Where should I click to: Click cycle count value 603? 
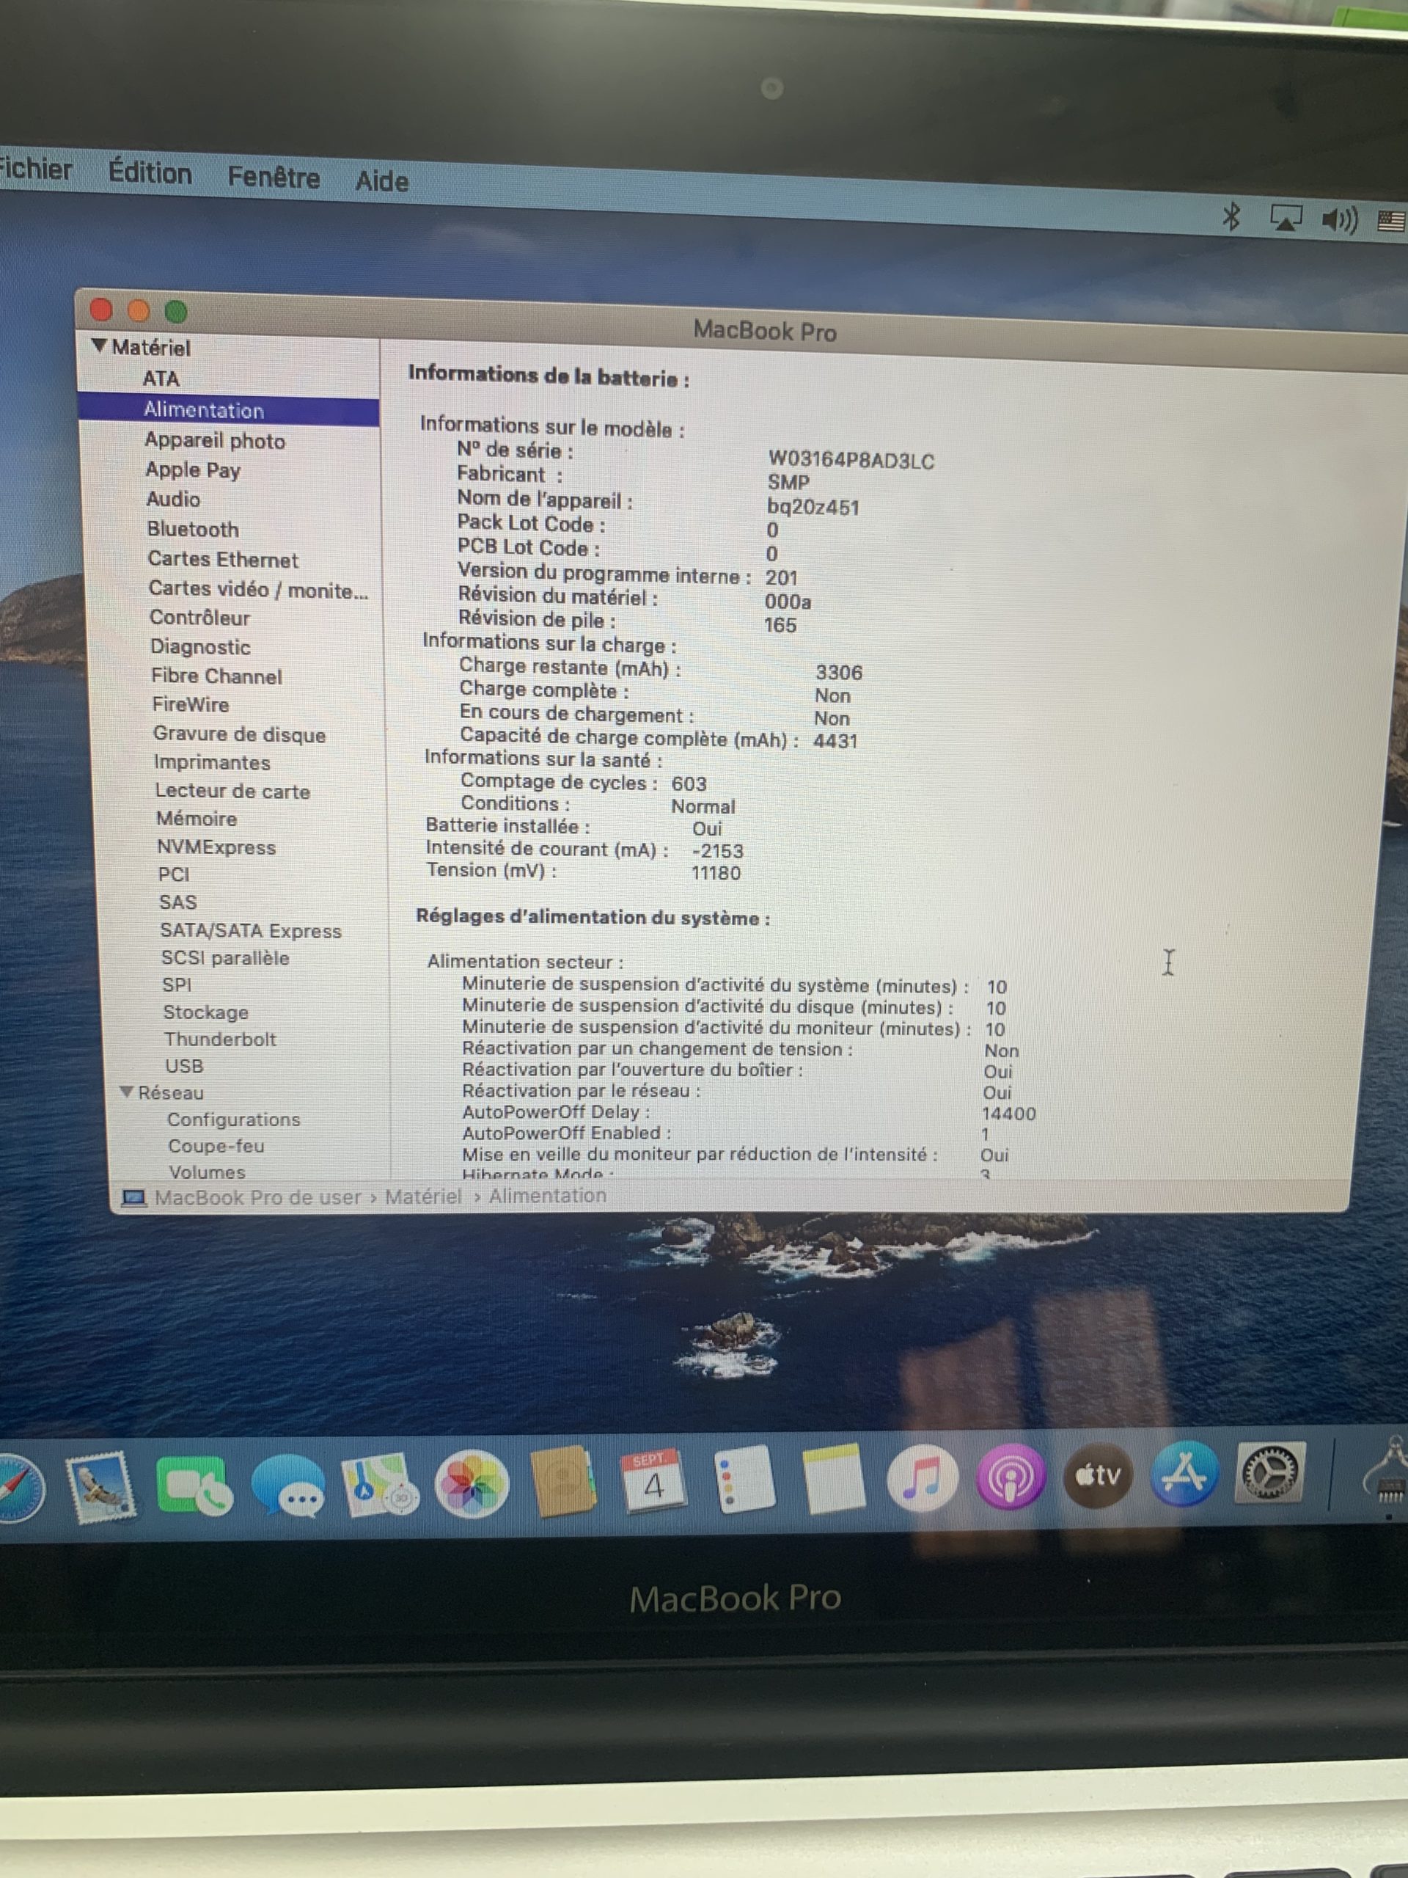pyautogui.click(x=689, y=783)
